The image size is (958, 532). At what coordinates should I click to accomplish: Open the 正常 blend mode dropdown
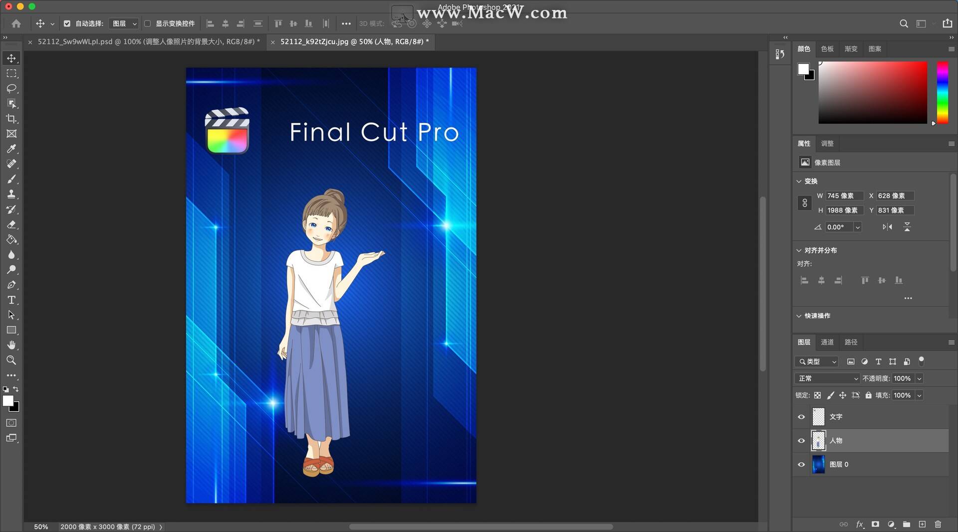[x=827, y=379]
